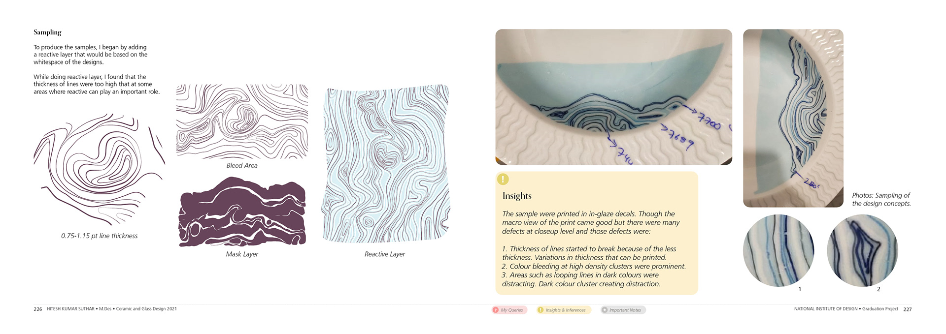Click the Insights heading in yellow box
The height and width of the screenshot is (334, 946).
pos(517,196)
